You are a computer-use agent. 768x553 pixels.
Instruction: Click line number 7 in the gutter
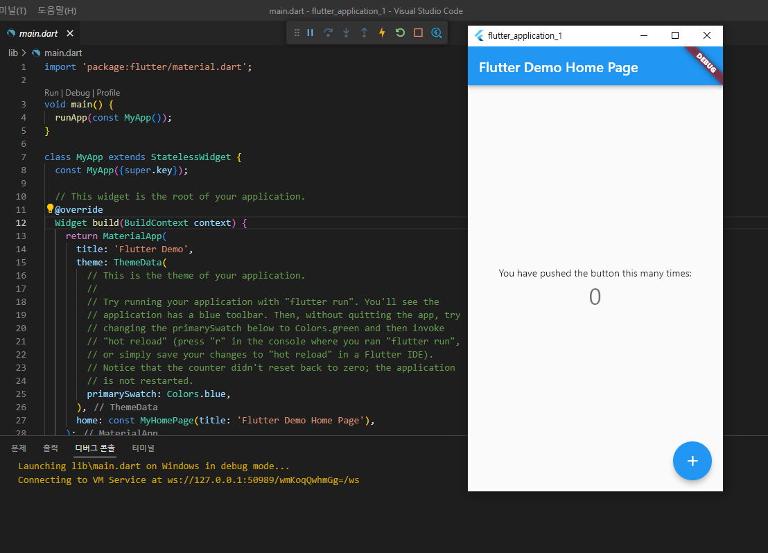coord(24,157)
